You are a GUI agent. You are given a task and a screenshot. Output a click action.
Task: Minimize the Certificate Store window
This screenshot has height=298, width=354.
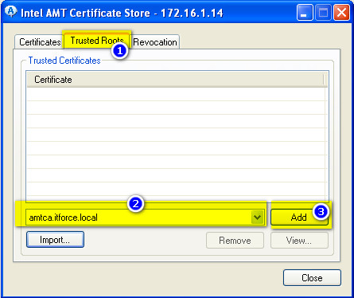(305, 12)
